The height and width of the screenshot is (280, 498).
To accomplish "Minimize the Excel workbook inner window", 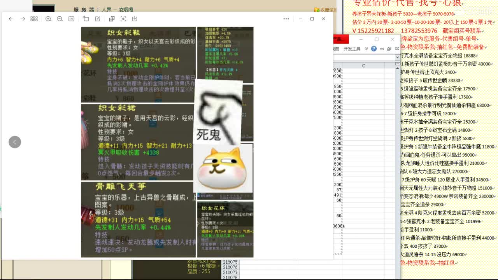I will [382, 49].
